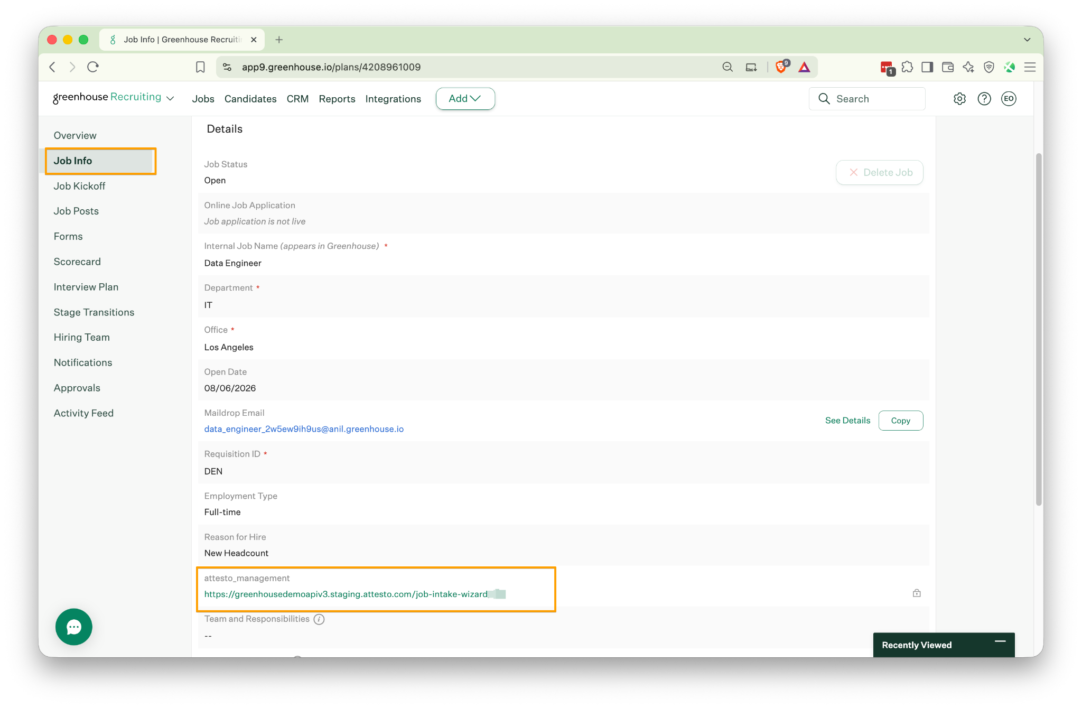Click the DEN requisition ID value

[x=213, y=471]
